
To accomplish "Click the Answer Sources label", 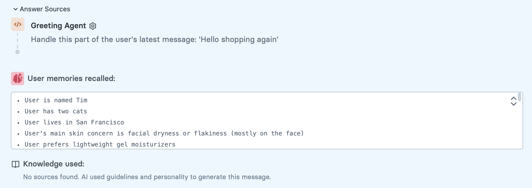I will pyautogui.click(x=45, y=9).
